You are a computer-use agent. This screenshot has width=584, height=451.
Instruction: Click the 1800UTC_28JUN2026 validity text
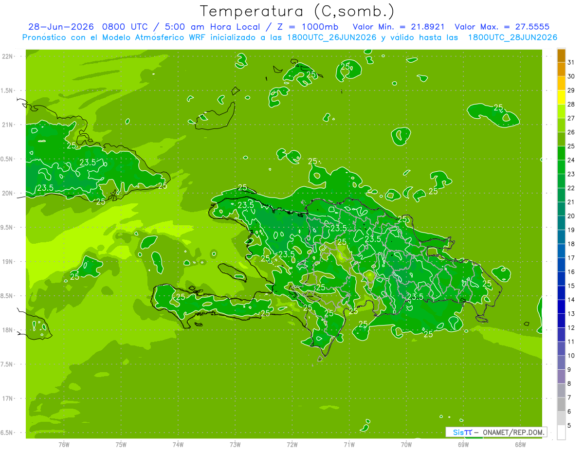tap(512, 37)
